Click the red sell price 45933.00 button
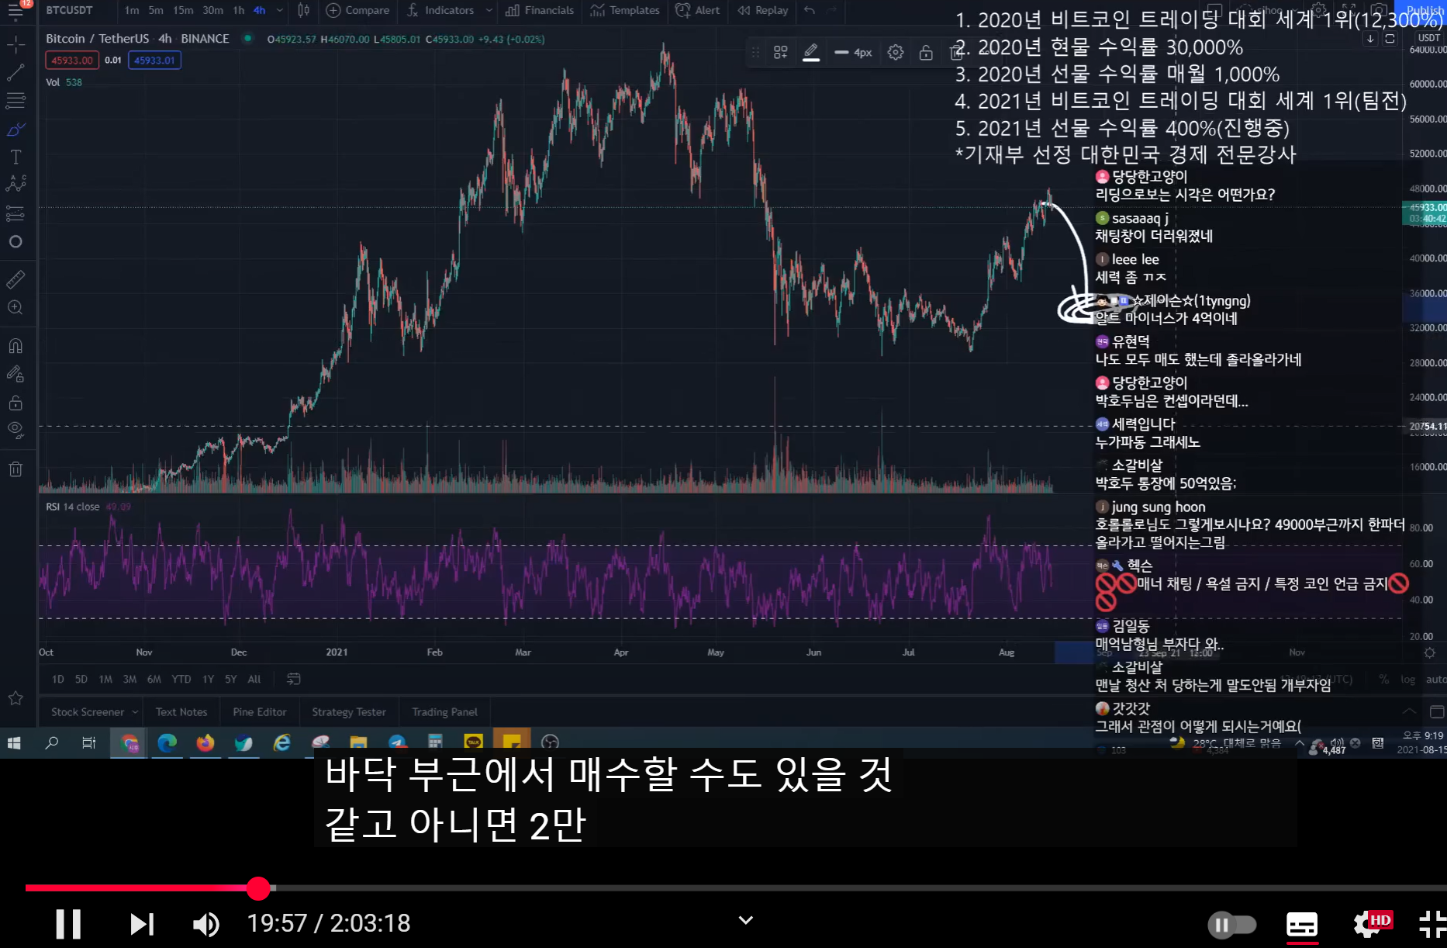This screenshot has height=948, width=1447. 72,60
